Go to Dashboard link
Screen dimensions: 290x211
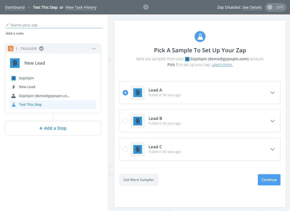(x=15, y=7)
